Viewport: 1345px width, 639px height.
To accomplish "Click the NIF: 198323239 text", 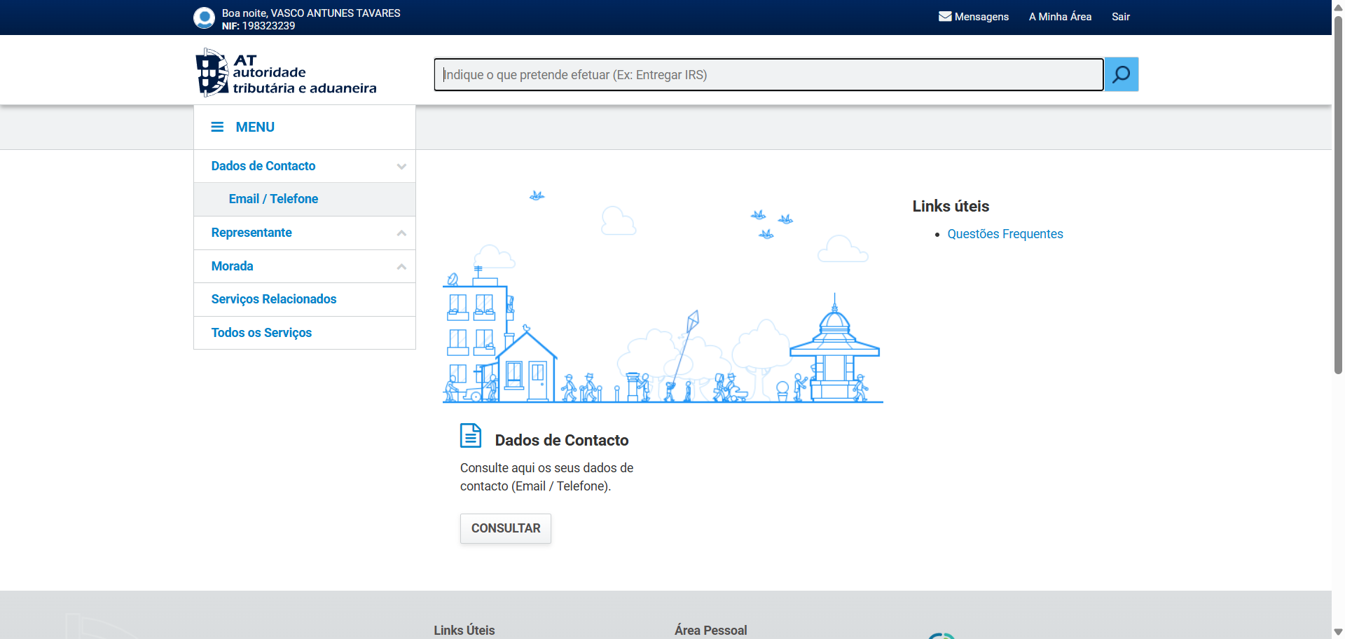I will click(x=258, y=26).
